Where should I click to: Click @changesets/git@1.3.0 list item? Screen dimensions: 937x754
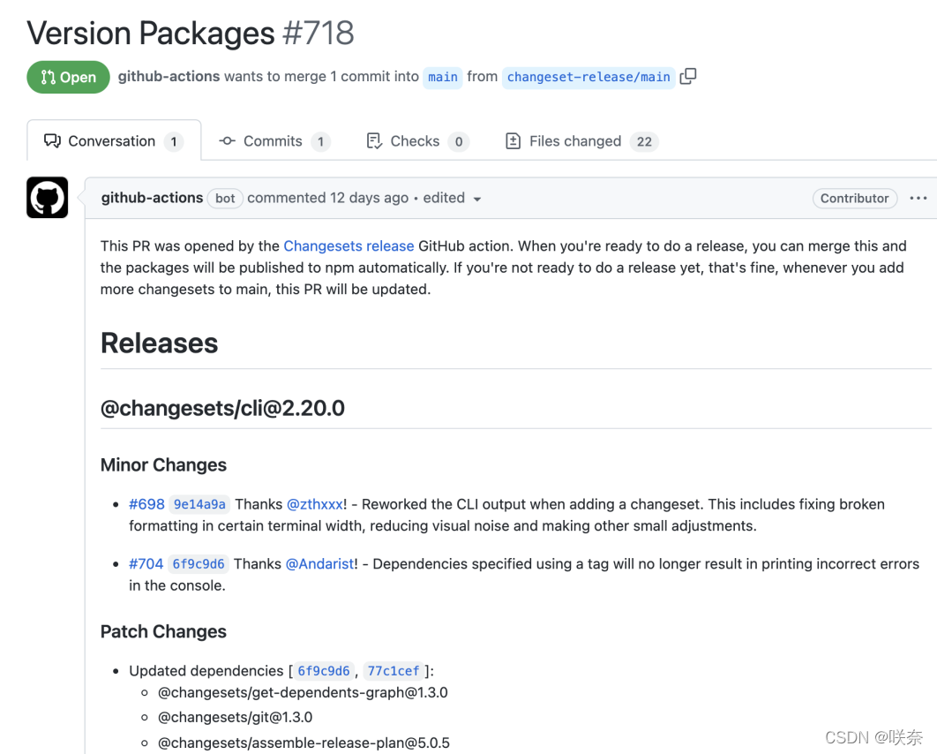click(x=235, y=717)
